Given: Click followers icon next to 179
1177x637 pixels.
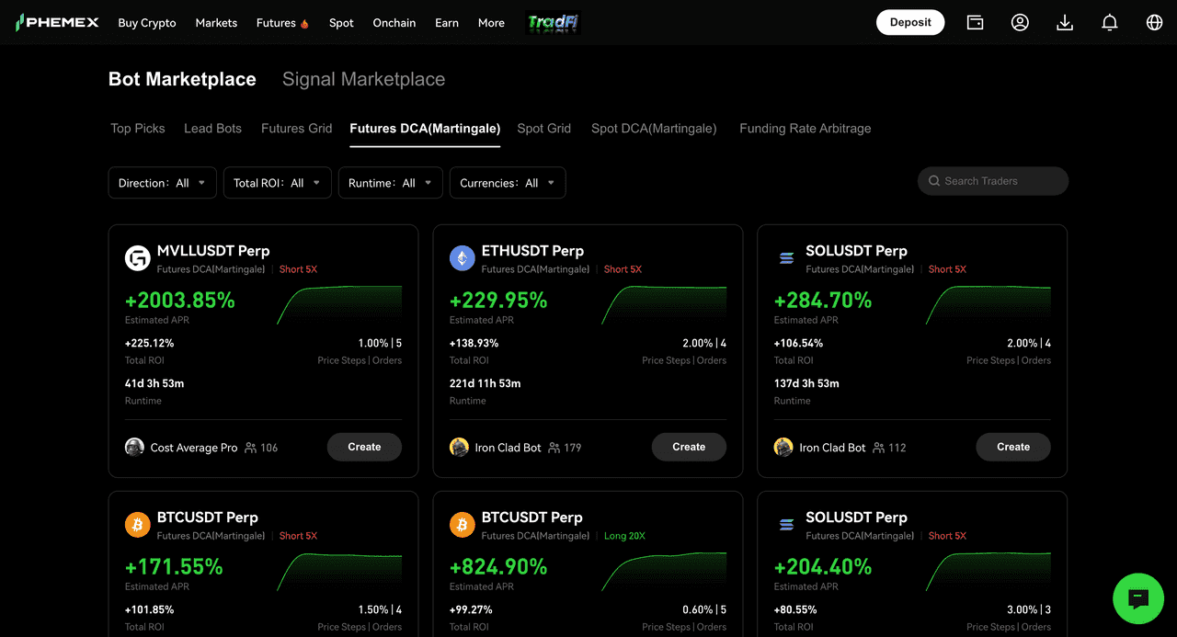Looking at the screenshot, I should [x=554, y=448].
